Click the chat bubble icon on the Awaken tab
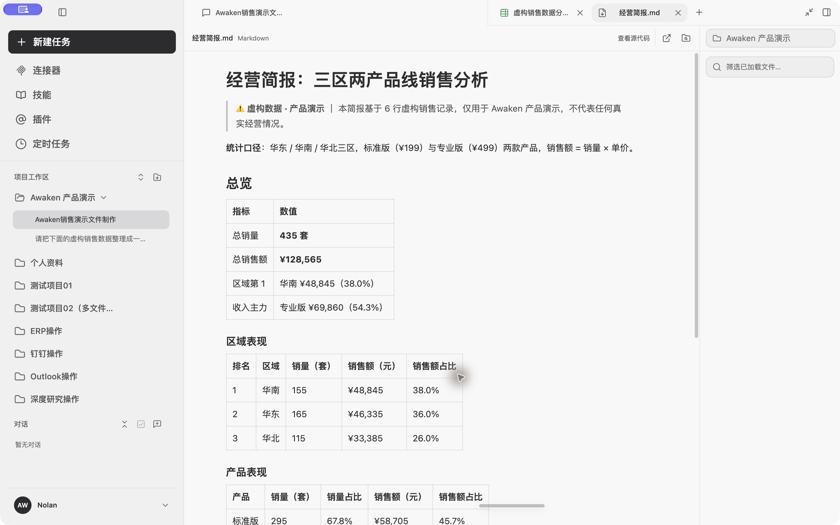This screenshot has width=840, height=525. [206, 13]
